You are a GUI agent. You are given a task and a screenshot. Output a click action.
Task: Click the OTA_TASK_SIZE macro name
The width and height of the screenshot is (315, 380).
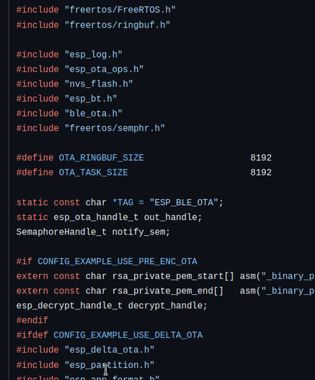coord(93,172)
